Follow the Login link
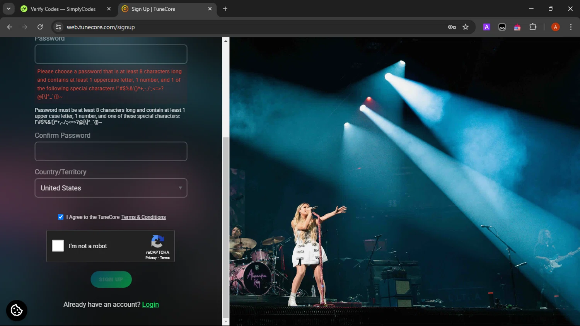This screenshot has height=326, width=580. pos(150,305)
